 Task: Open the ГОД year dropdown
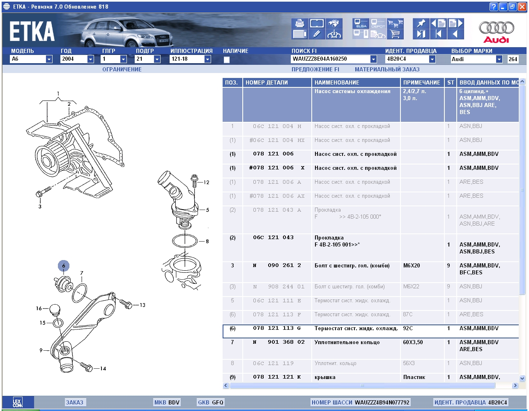pyautogui.click(x=91, y=59)
